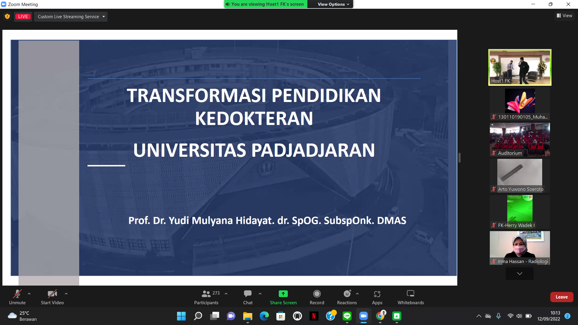
Task: Open Whiteboards
Action: [x=411, y=297]
